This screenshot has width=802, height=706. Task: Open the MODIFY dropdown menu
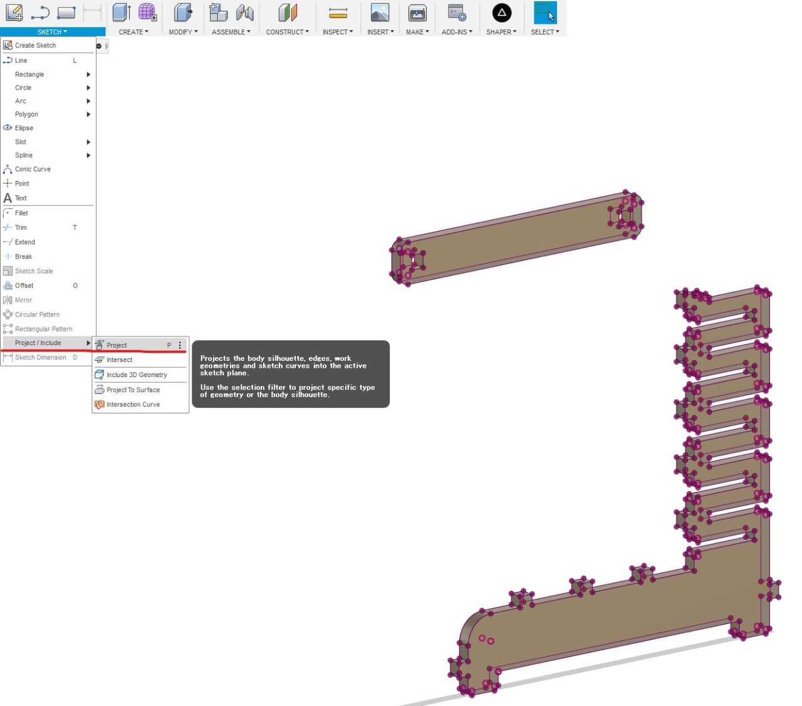[x=183, y=32]
